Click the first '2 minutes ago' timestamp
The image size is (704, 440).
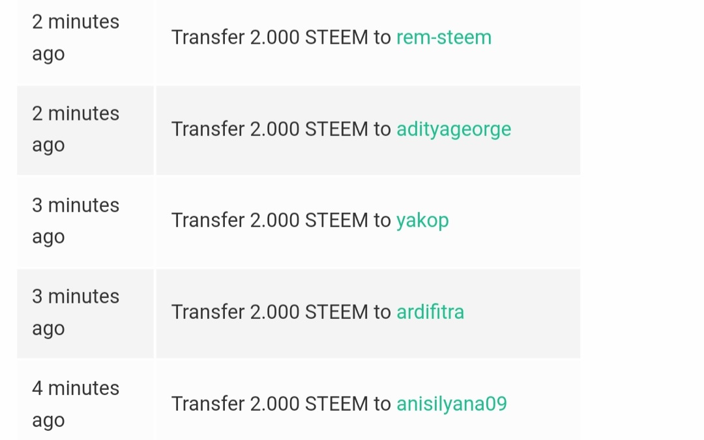click(x=76, y=38)
